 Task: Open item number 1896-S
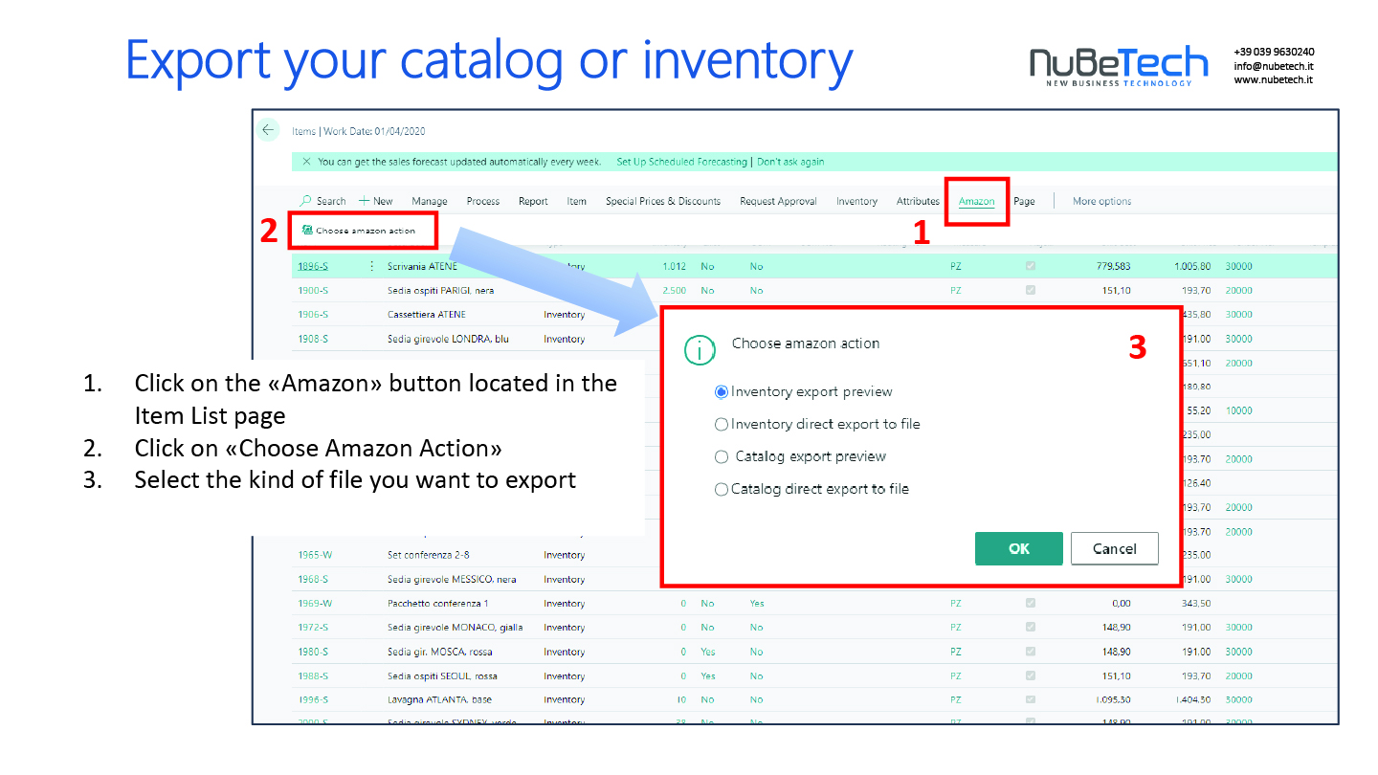pyautogui.click(x=313, y=266)
